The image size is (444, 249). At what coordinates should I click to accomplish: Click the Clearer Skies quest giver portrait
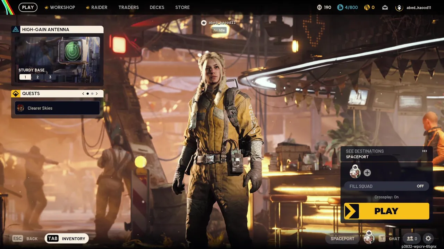[x=20, y=108]
